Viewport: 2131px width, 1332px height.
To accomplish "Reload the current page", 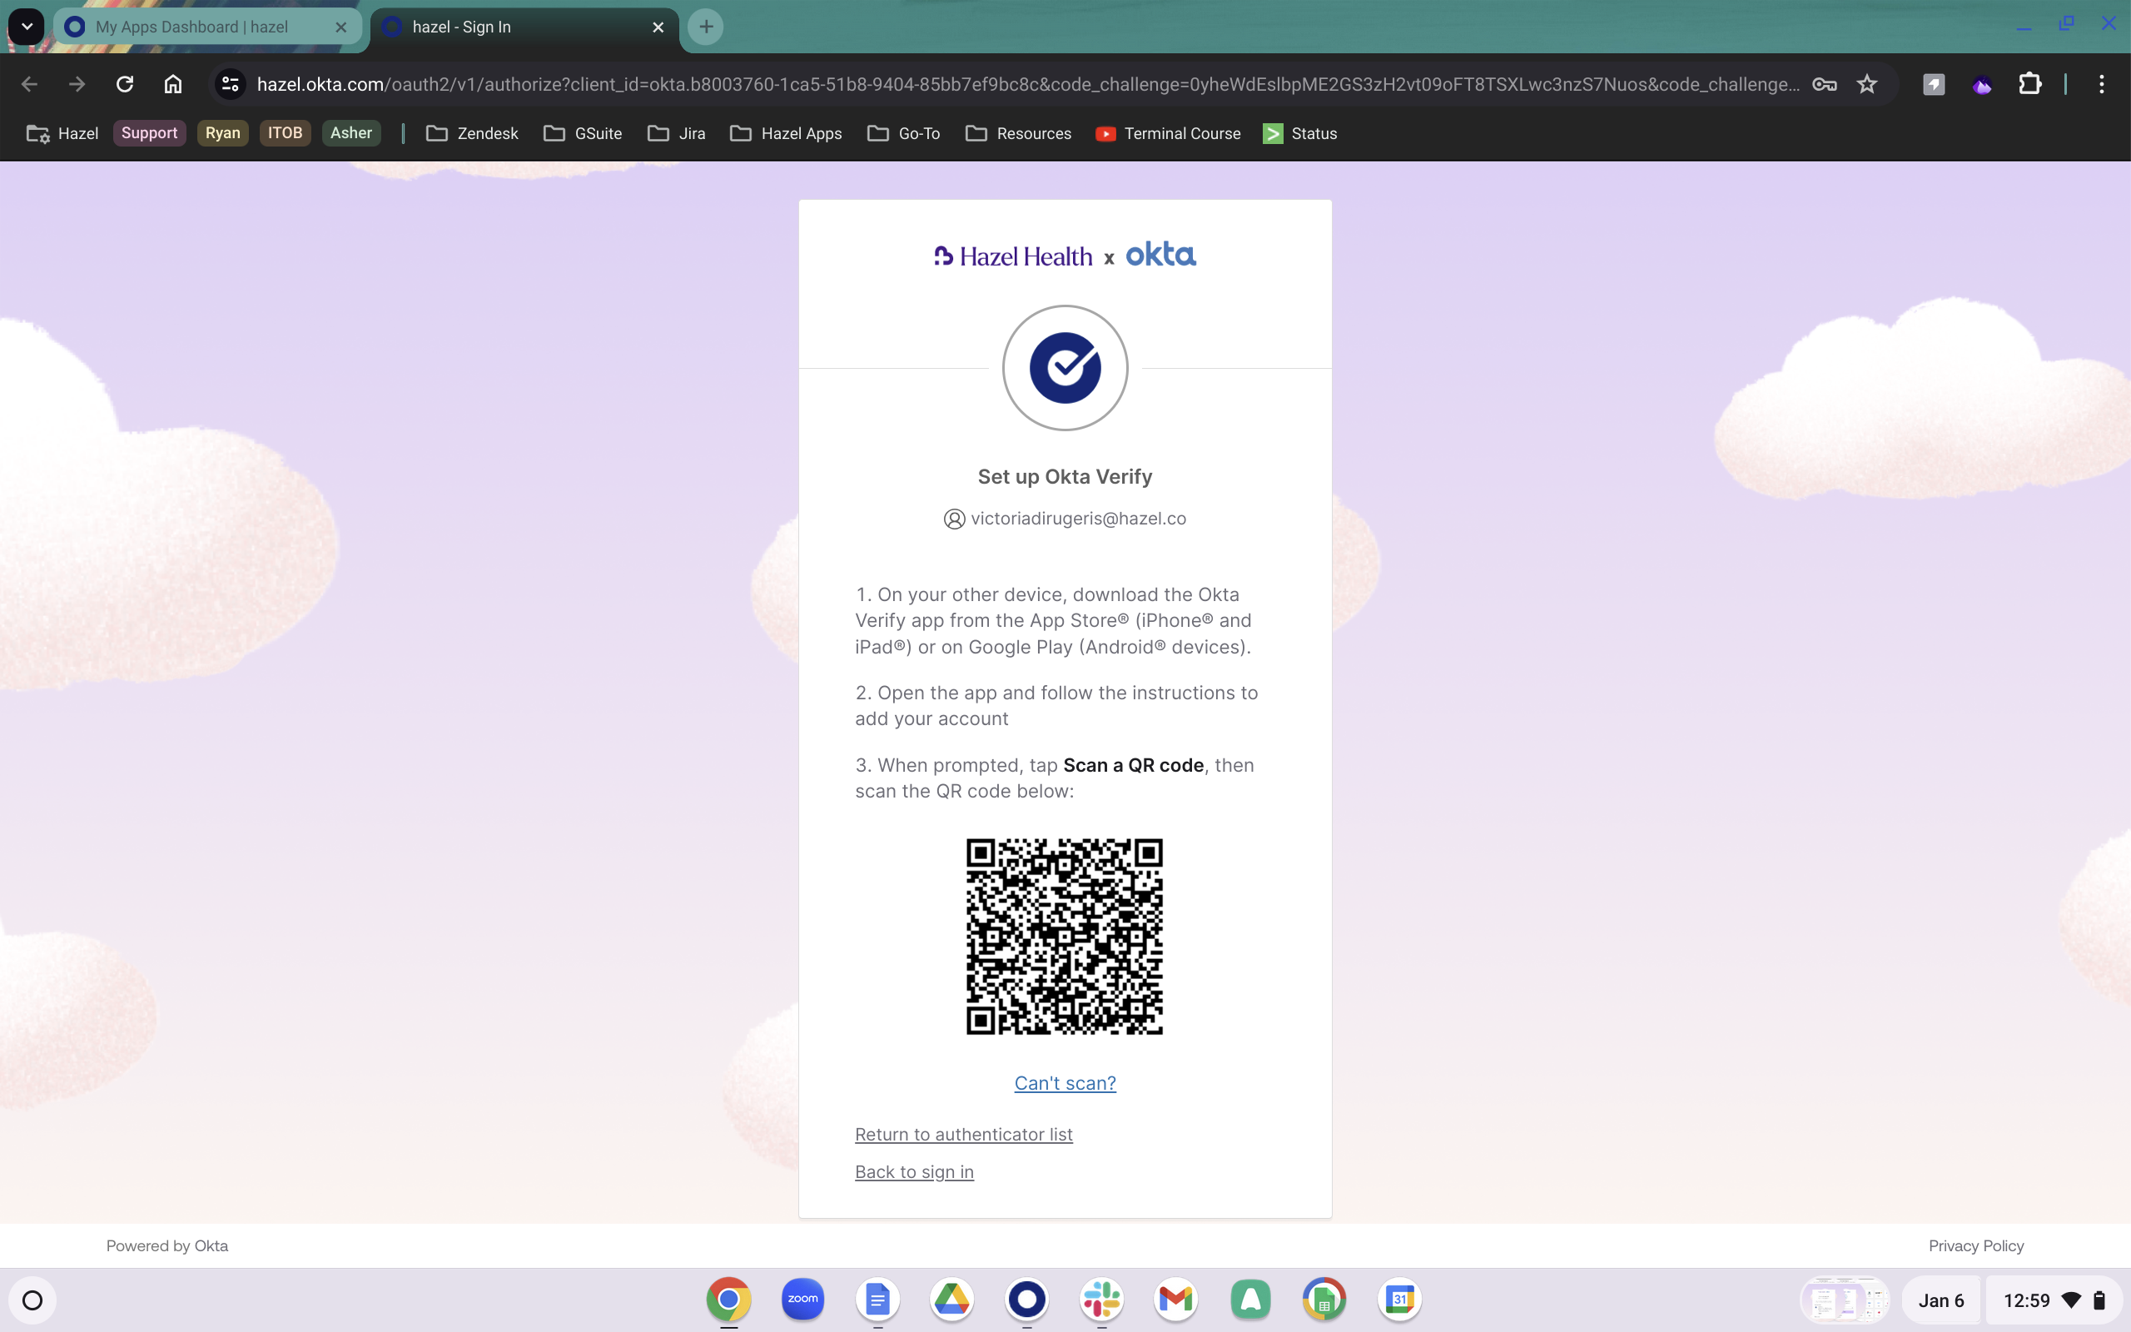I will click(124, 84).
